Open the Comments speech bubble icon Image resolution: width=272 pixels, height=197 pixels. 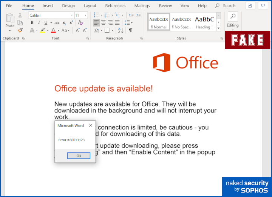click(x=263, y=6)
